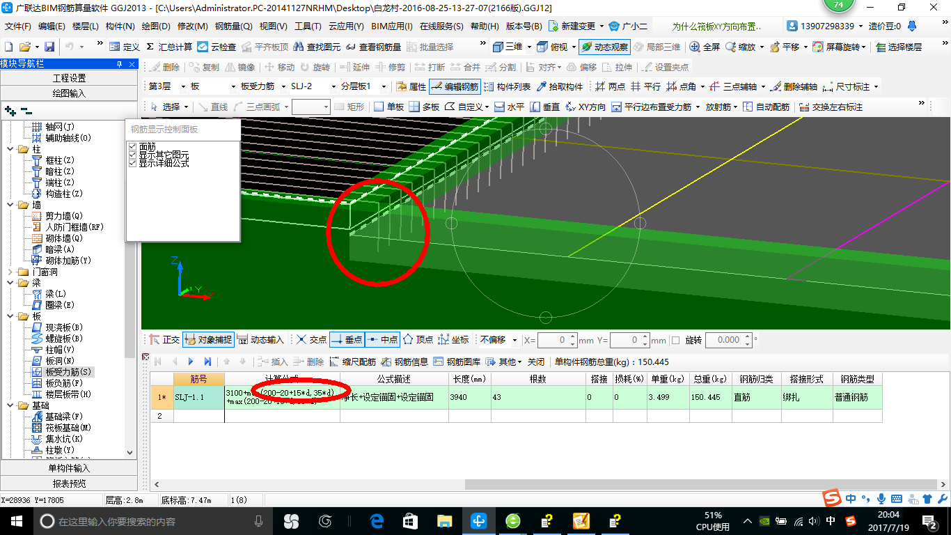Activate 动态观察 orbit tool
The height and width of the screenshot is (535, 951).
604,47
